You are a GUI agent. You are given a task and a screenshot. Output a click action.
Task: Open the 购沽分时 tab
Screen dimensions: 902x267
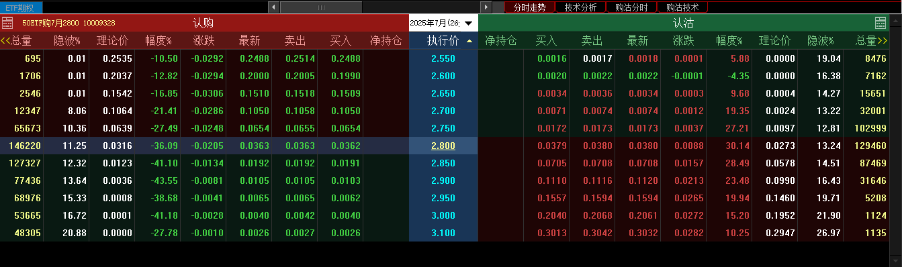(x=631, y=7)
